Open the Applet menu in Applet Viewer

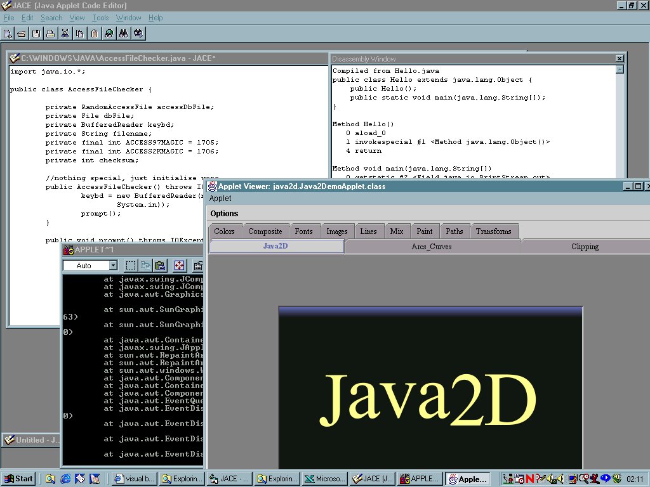[x=220, y=198]
